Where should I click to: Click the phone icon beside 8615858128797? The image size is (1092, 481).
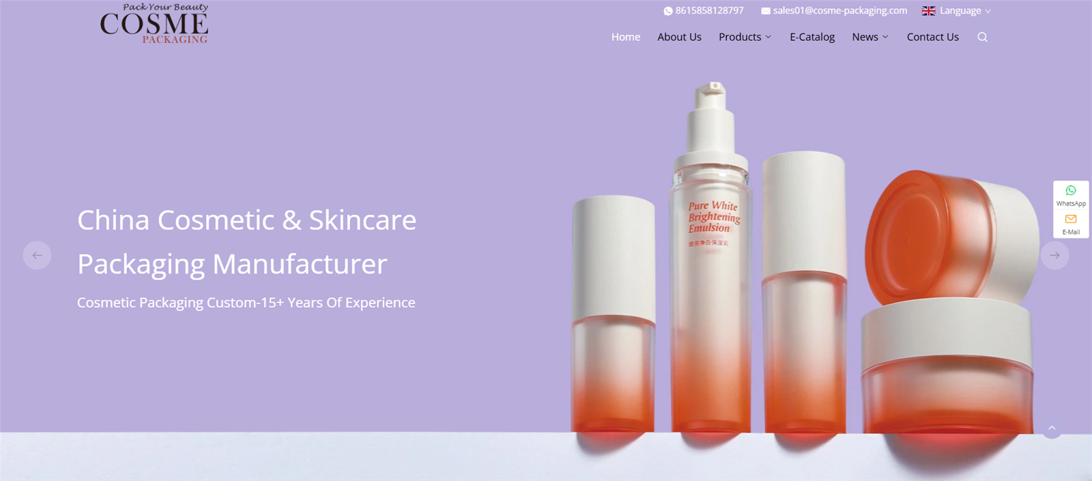[668, 11]
